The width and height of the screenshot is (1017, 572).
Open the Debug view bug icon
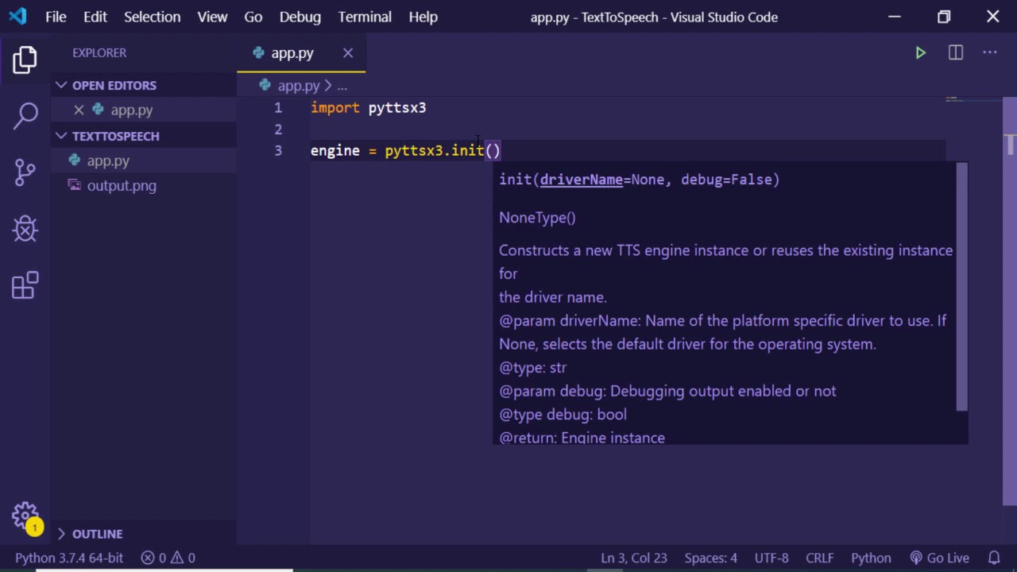point(25,229)
